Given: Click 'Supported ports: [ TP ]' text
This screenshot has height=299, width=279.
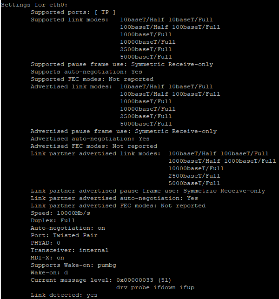Looking at the screenshot, I should (x=73, y=13).
